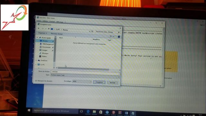
Task: Select Ce PC in the navigation pane
Action: (42, 64)
